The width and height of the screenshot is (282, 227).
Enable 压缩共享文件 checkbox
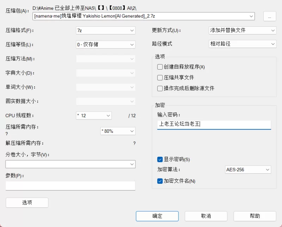[x=160, y=78]
